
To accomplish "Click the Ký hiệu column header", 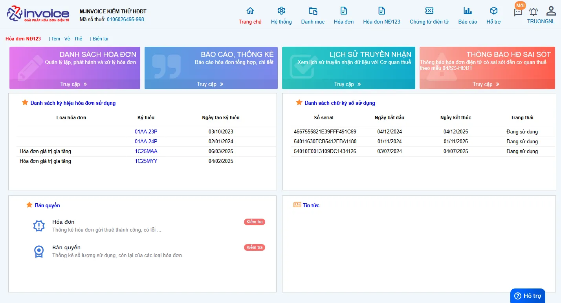I will click(146, 118).
